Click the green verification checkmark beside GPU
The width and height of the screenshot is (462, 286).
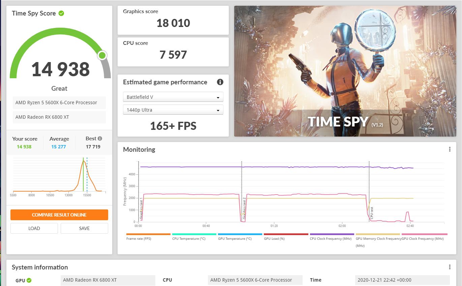pos(29,280)
